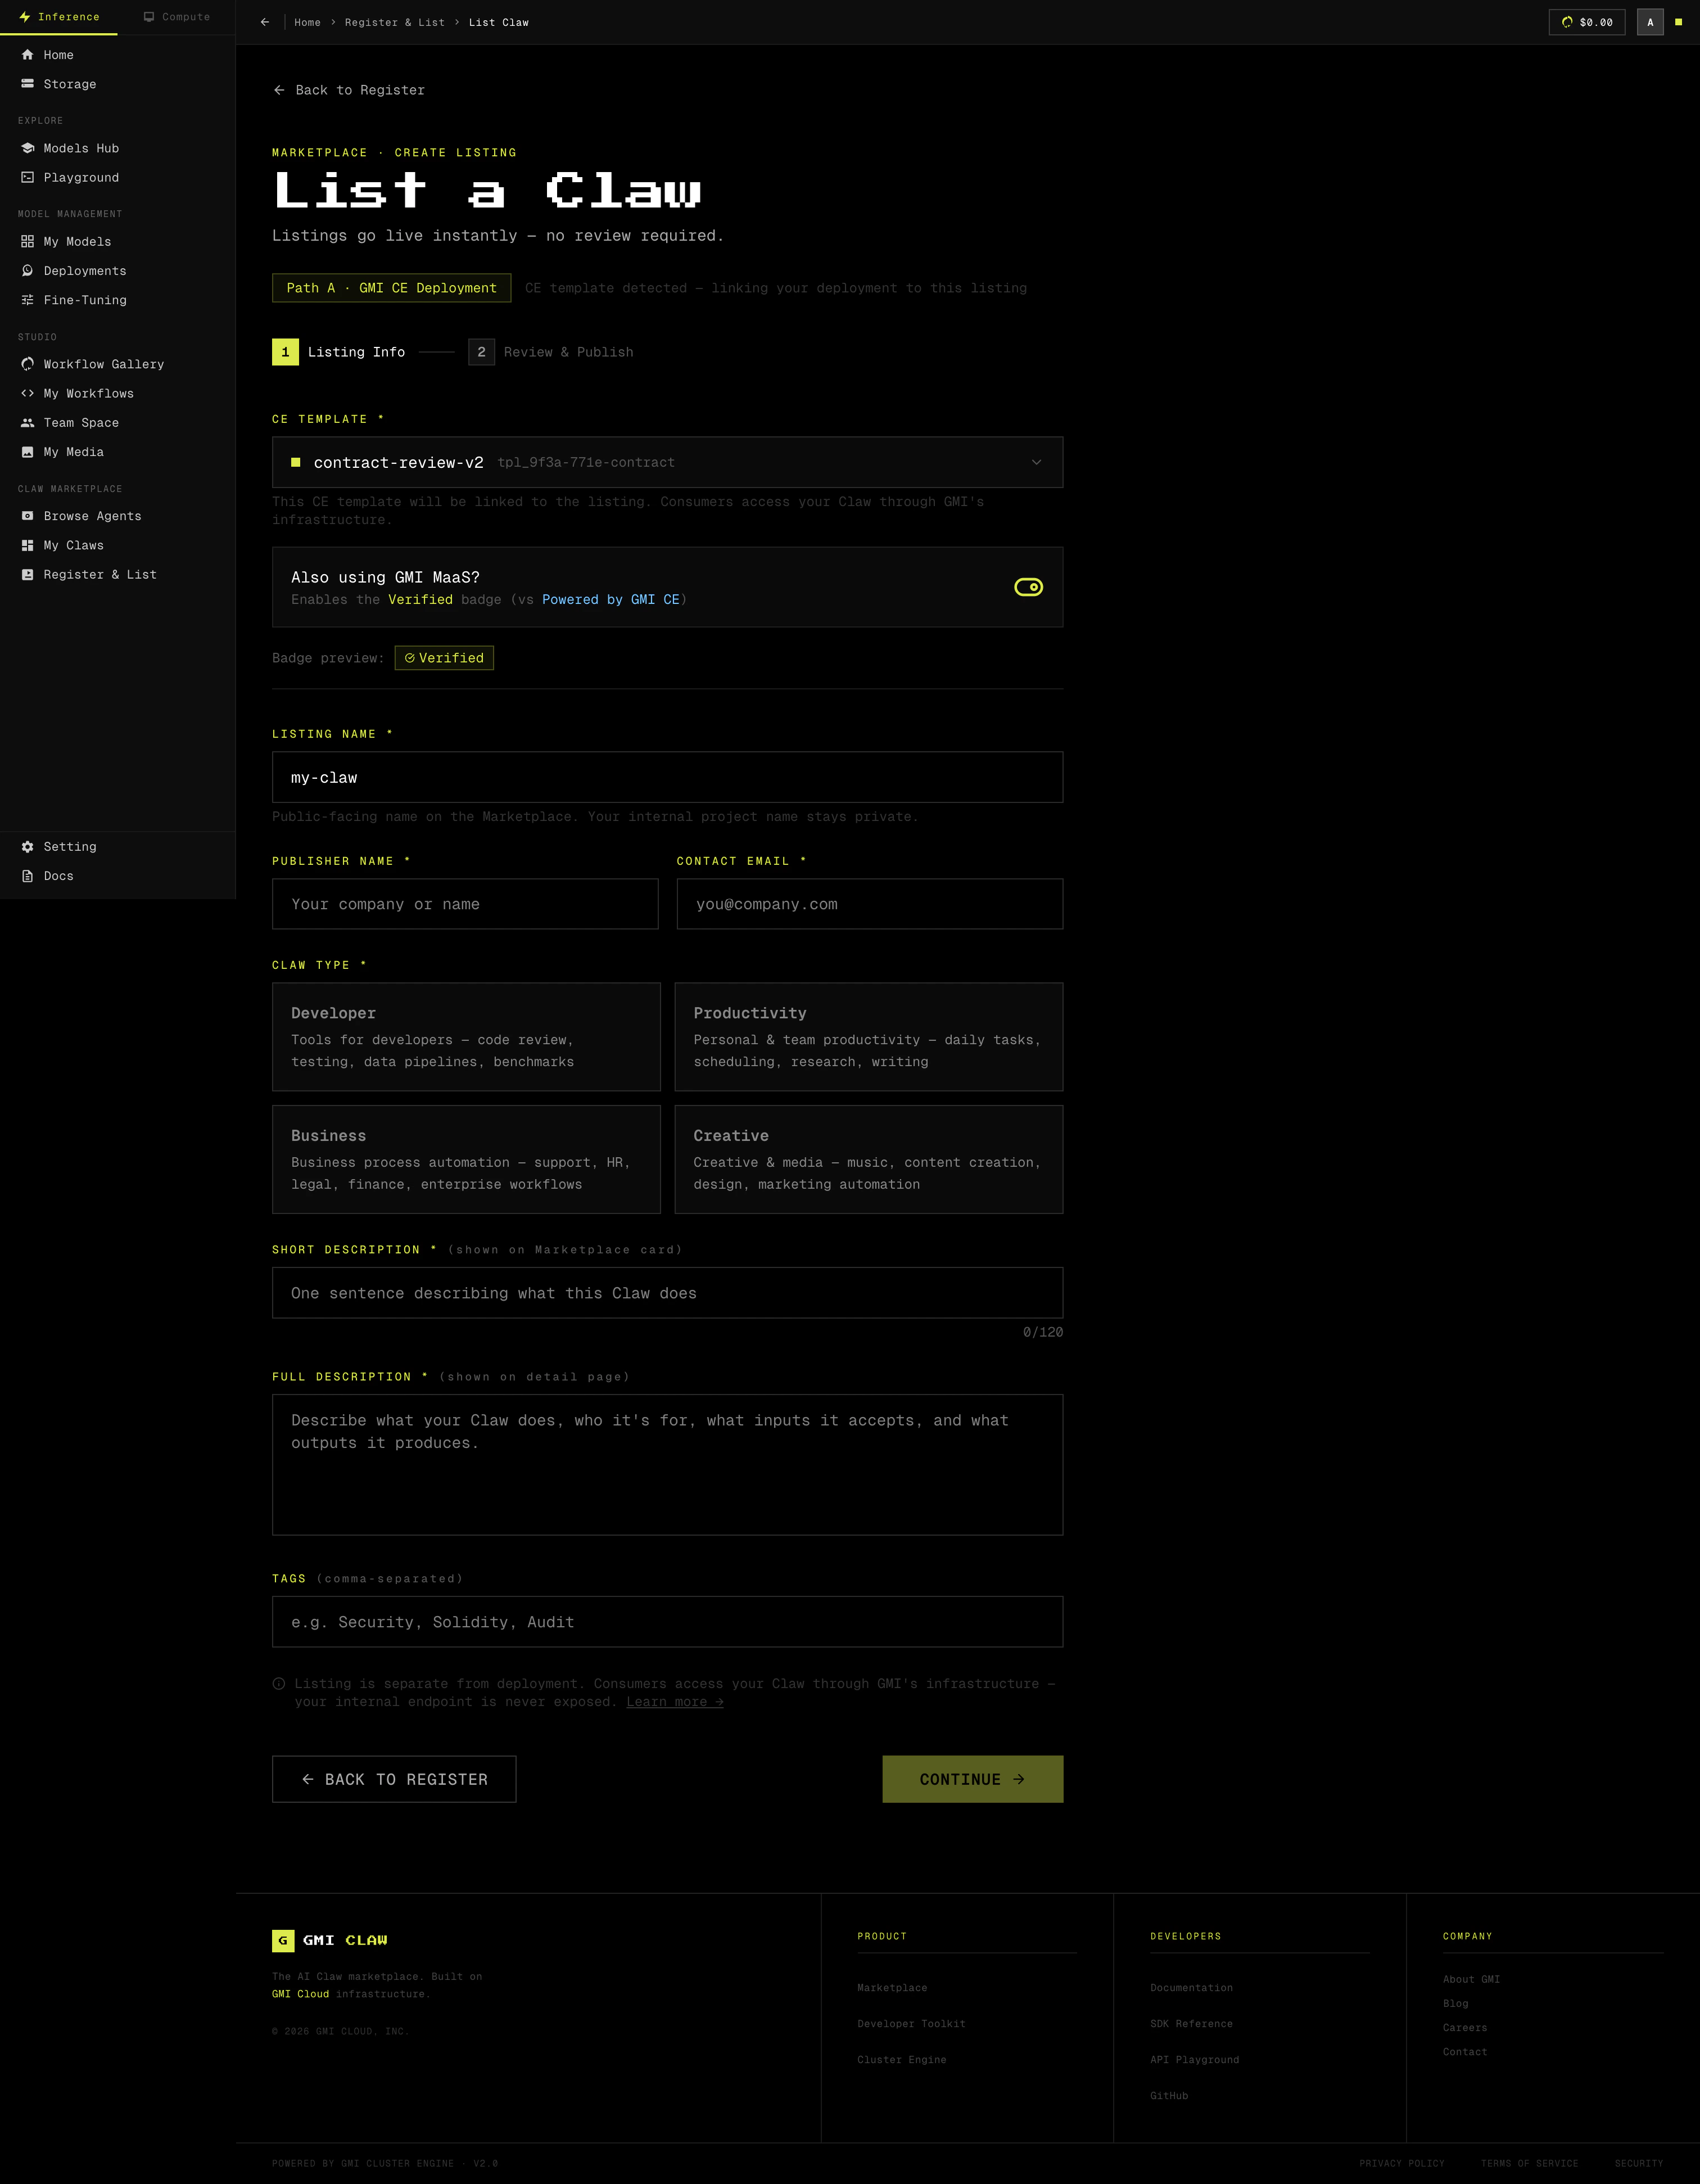Image resolution: width=1700 pixels, height=2184 pixels.
Task: Click the Setting gear icon
Action: pyautogui.click(x=28, y=847)
